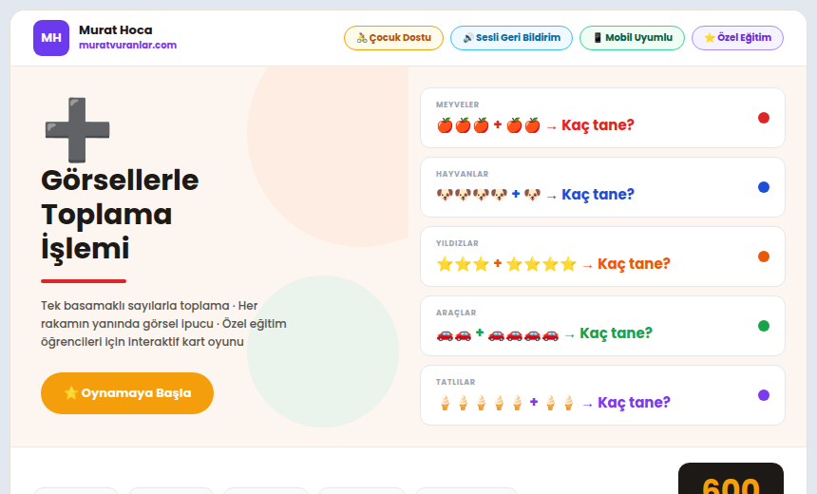Click the purple Kaç tane? text

point(634,402)
